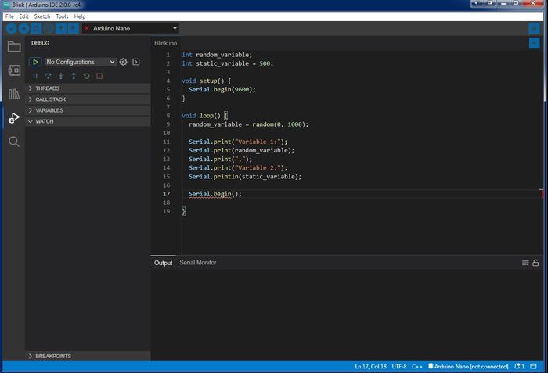This screenshot has width=548, height=373.
Task: Click the notifications bell in status bar
Action: tap(517, 366)
